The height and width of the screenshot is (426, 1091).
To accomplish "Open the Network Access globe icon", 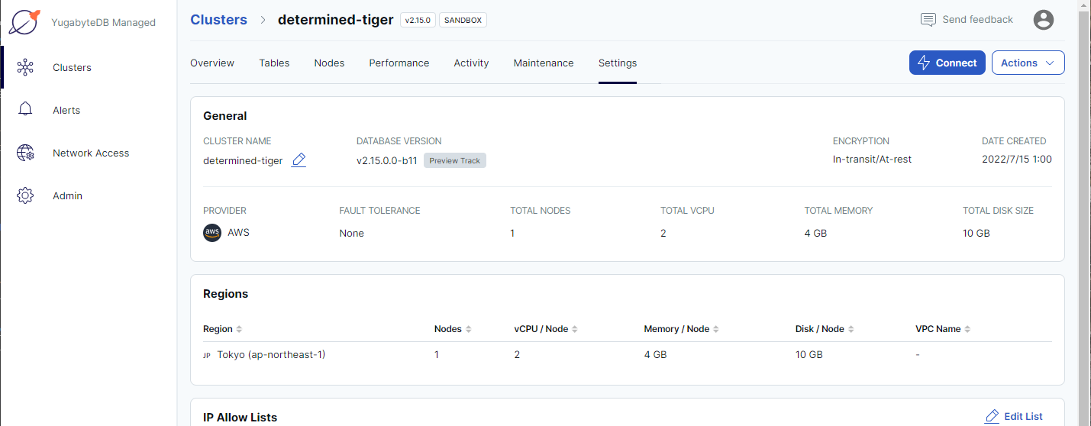I will (25, 153).
